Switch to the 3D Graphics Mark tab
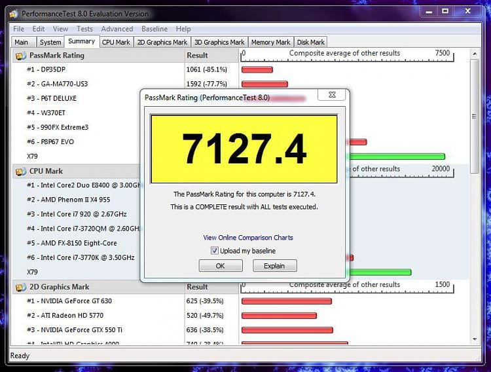 219,42
